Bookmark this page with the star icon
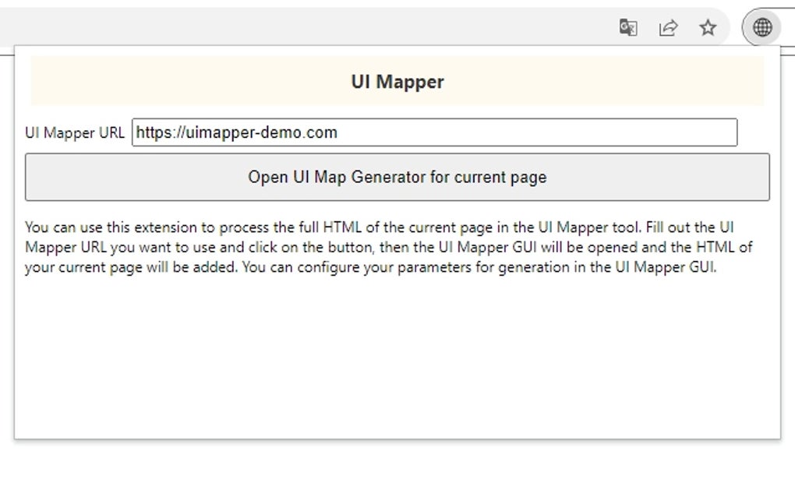 708,27
